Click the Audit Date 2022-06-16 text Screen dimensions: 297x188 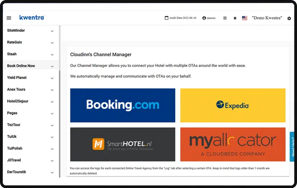click(x=182, y=18)
